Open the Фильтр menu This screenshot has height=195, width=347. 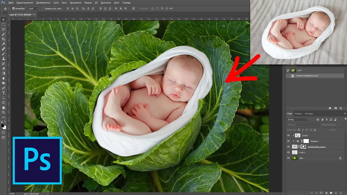click(88, 2)
